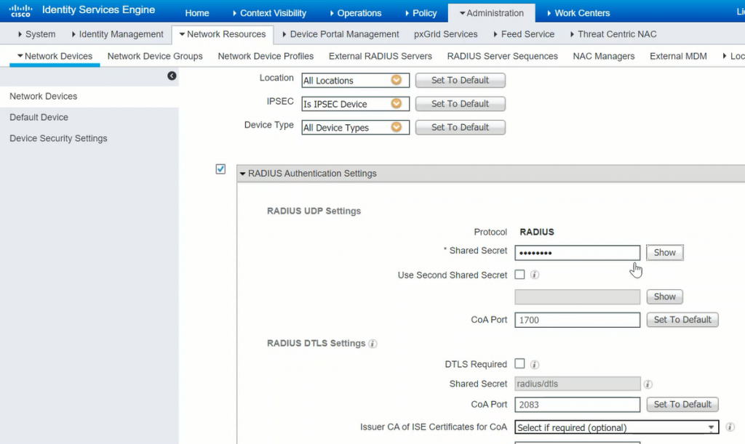The width and height of the screenshot is (745, 444).
Task: Click info icon beside radius/dtls shared secret
Action: click(648, 384)
